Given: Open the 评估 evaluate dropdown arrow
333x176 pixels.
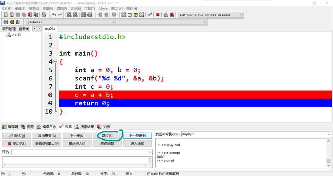Looking at the screenshot, I should (x=150, y=152).
